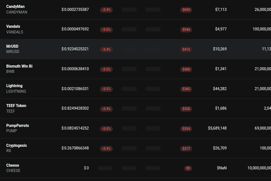Viewport: 271px width, 181px height.
Task: Click the PumpParrots $5,689,148 market cap
Action: pos(217,128)
